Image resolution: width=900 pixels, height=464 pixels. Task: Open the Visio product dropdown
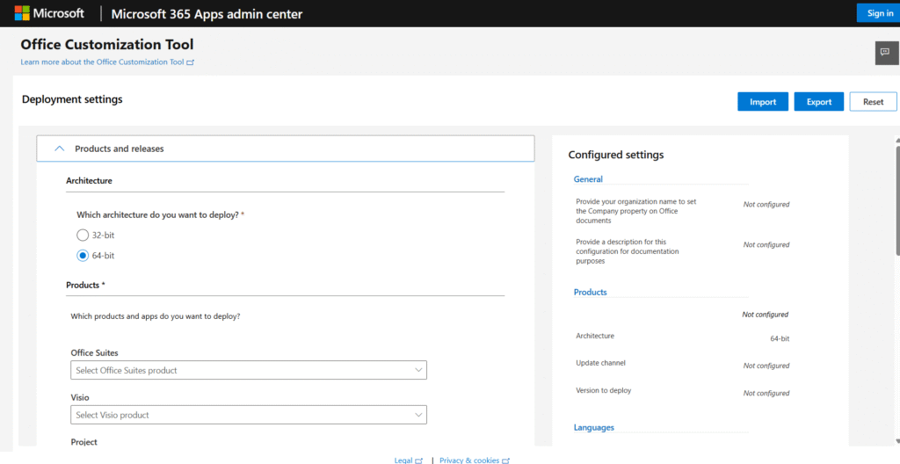pos(249,415)
